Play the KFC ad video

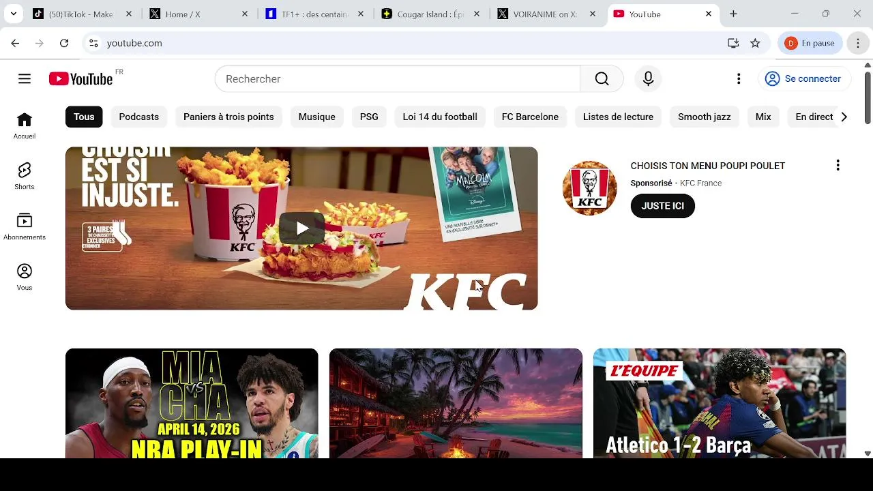pyautogui.click(x=301, y=228)
